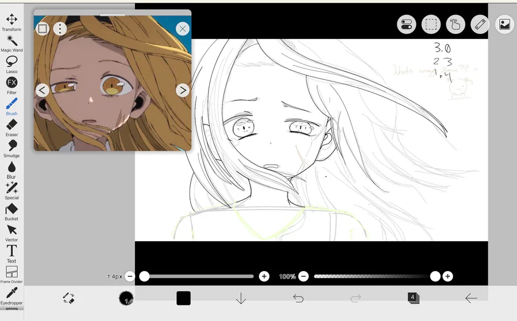Open the layers panel showing 4

(x=413, y=298)
